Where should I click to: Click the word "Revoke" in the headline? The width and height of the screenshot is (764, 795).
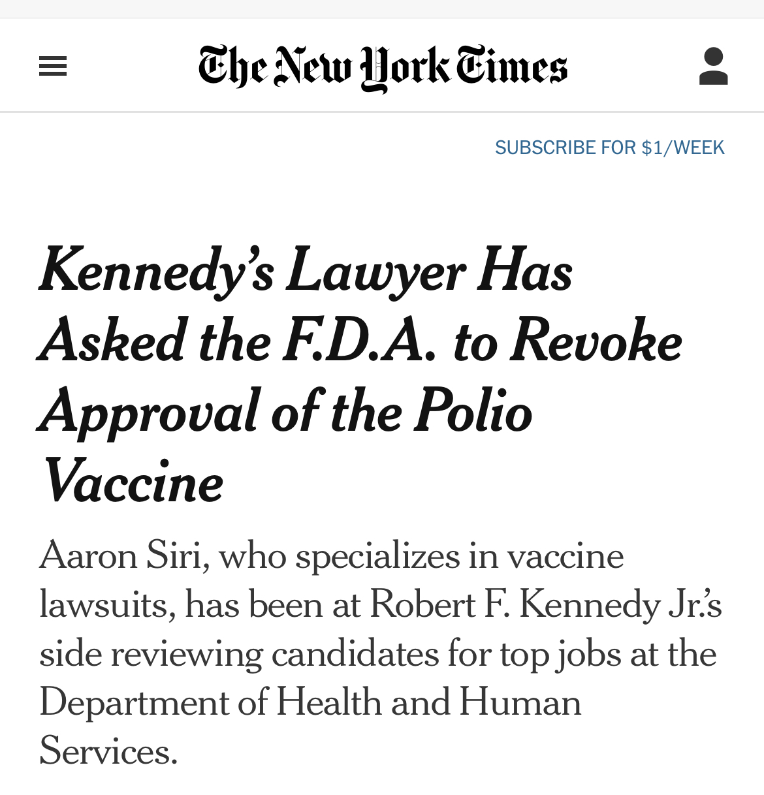(596, 341)
